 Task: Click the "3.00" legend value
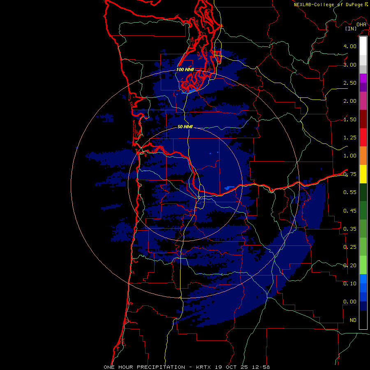[x=350, y=65]
